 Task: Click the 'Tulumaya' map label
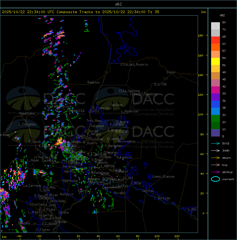(x=97, y=126)
